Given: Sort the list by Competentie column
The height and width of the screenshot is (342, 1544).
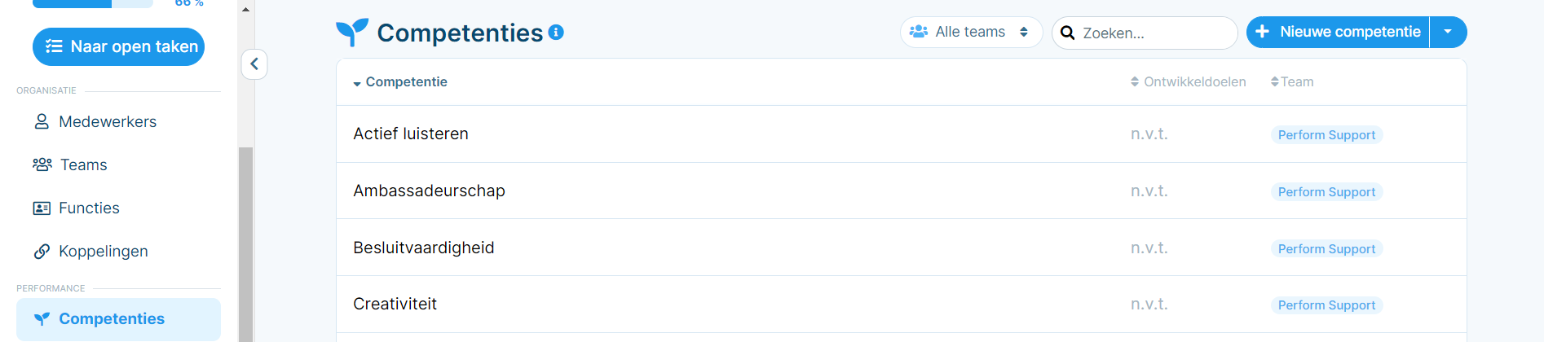Looking at the screenshot, I should (x=400, y=82).
